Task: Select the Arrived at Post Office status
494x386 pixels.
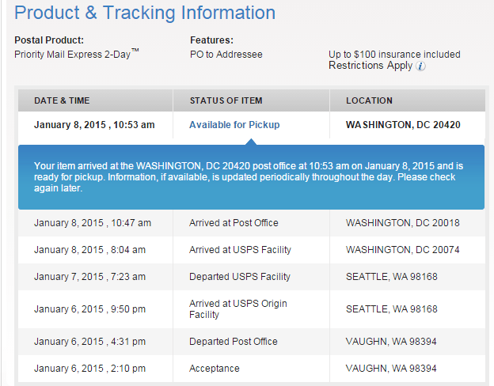Action: click(234, 223)
